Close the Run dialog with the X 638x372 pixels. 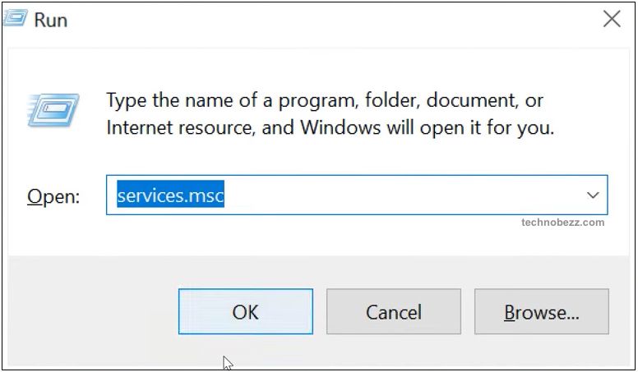(612, 19)
